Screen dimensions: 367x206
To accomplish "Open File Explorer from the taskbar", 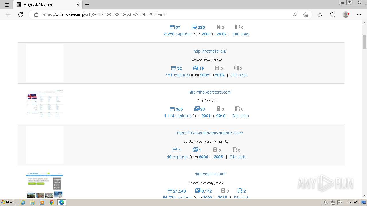I will [32, 202].
